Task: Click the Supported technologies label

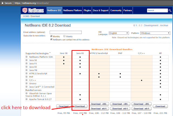Action: click(37, 53)
